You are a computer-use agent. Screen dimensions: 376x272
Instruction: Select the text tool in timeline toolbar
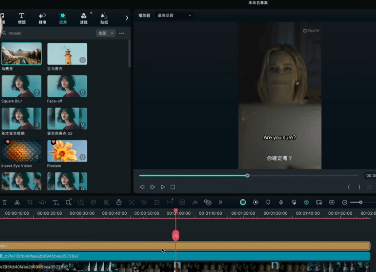point(55,202)
